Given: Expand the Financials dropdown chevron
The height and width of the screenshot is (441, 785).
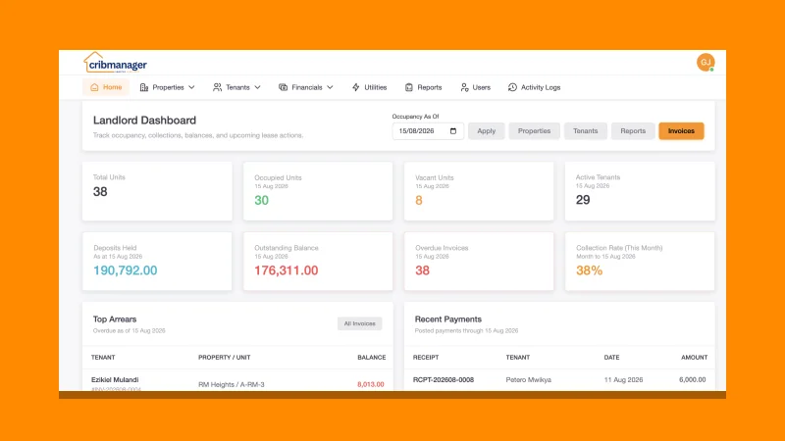Looking at the screenshot, I should coord(331,87).
